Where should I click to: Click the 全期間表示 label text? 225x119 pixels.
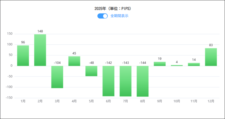point(119,16)
